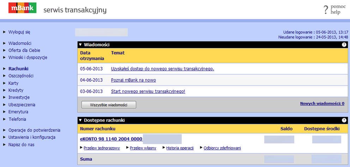Select Rachunki in the sidebar
The height and width of the screenshot is (167, 350).
tap(18, 69)
